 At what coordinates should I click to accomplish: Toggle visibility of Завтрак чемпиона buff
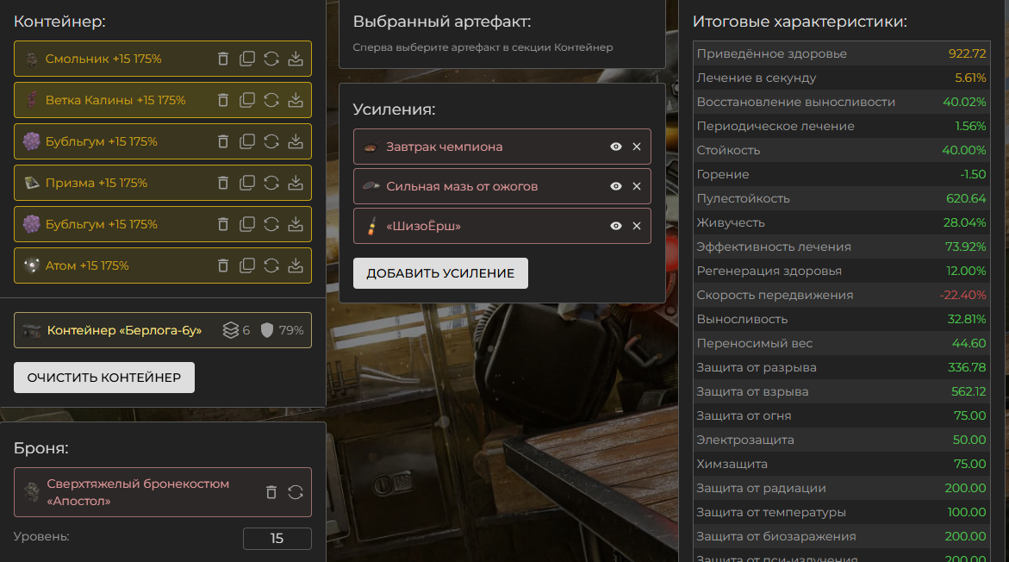tap(616, 147)
